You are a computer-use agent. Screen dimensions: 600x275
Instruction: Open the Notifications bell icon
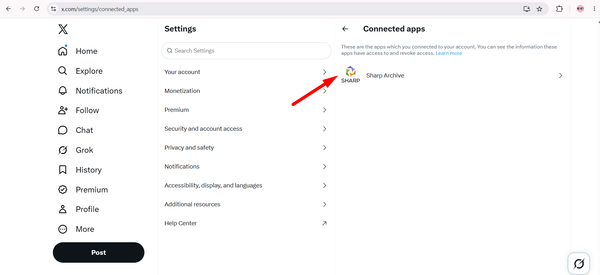click(x=63, y=91)
